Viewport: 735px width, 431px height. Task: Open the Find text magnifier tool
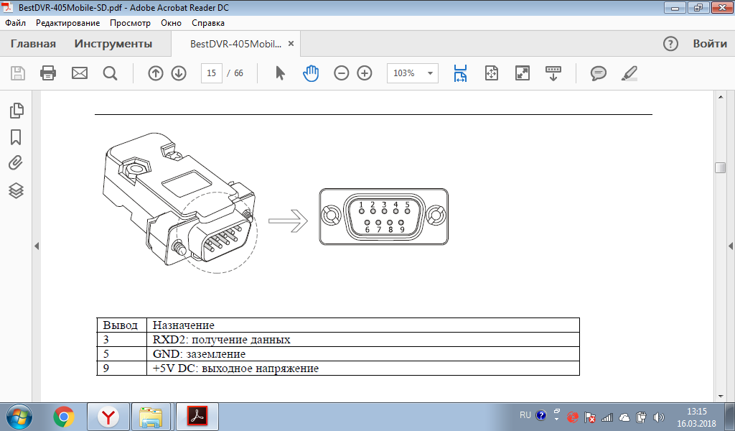pos(110,73)
